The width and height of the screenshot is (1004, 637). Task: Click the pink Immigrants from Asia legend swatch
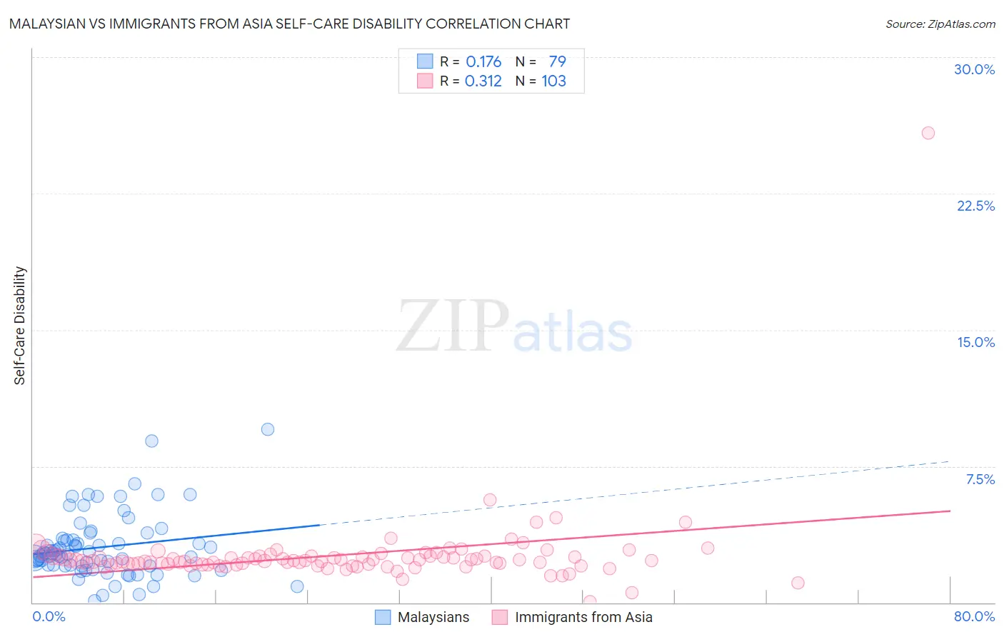pyautogui.click(x=500, y=617)
